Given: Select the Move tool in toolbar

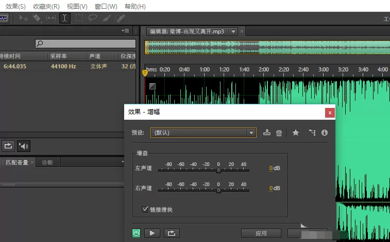Looking at the screenshot, I should coord(24,18).
